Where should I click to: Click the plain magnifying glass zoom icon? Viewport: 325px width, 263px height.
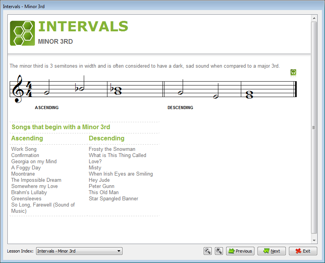click(x=207, y=251)
